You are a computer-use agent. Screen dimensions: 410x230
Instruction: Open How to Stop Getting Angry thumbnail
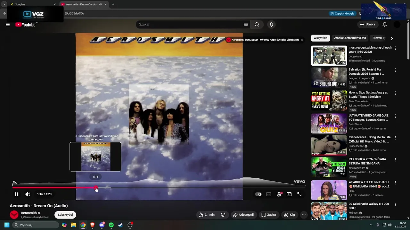[329, 100]
